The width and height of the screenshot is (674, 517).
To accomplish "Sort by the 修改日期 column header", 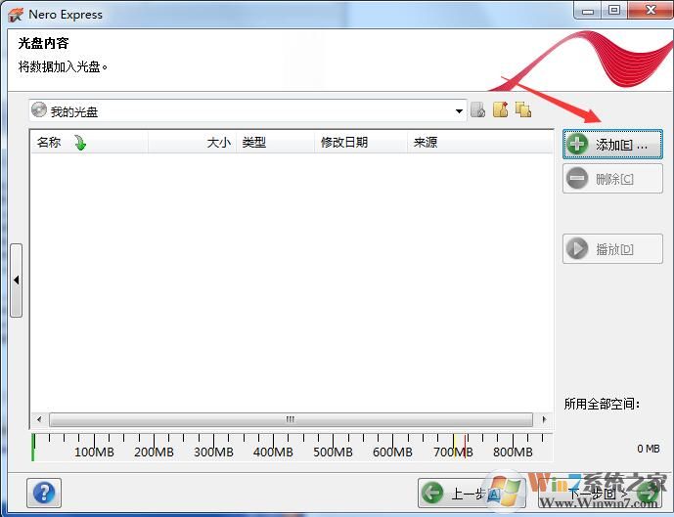I will [x=361, y=142].
